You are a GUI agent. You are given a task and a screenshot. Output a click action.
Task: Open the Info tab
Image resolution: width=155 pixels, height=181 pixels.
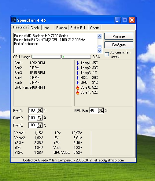pos(48,28)
